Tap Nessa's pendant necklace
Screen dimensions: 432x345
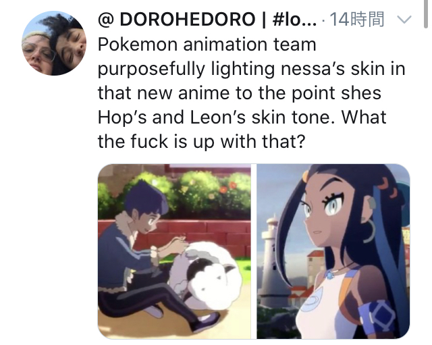330,274
